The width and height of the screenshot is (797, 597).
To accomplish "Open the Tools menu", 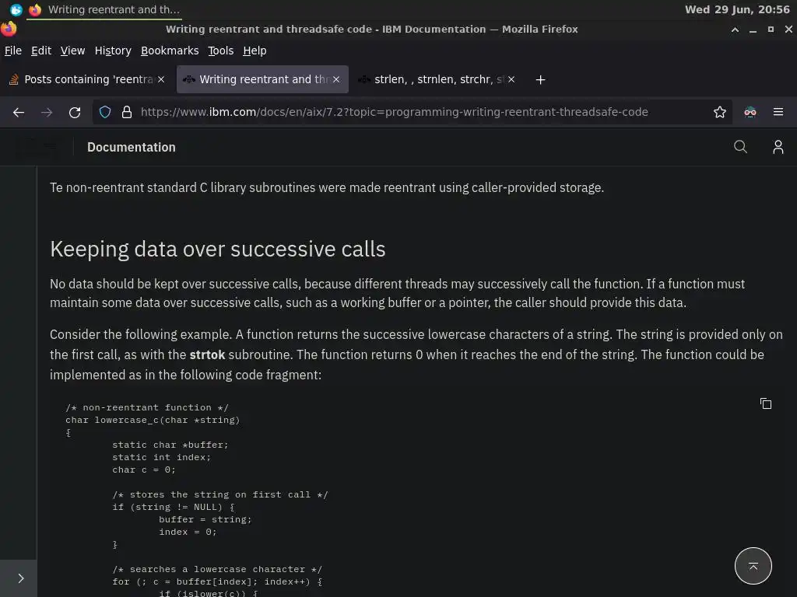I will (x=220, y=51).
